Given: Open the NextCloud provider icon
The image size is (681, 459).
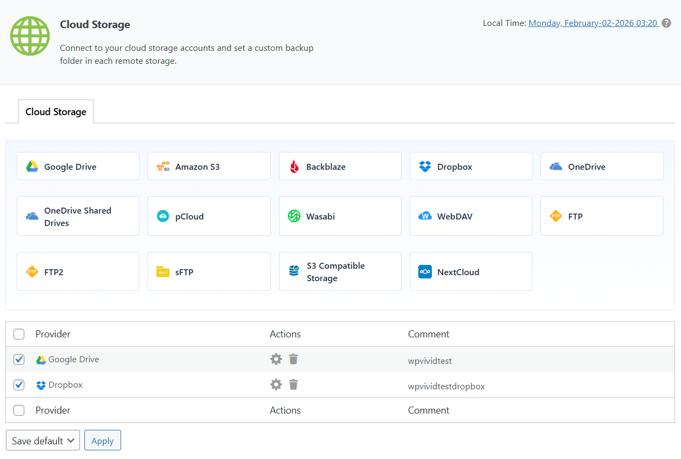Looking at the screenshot, I should 425,272.
